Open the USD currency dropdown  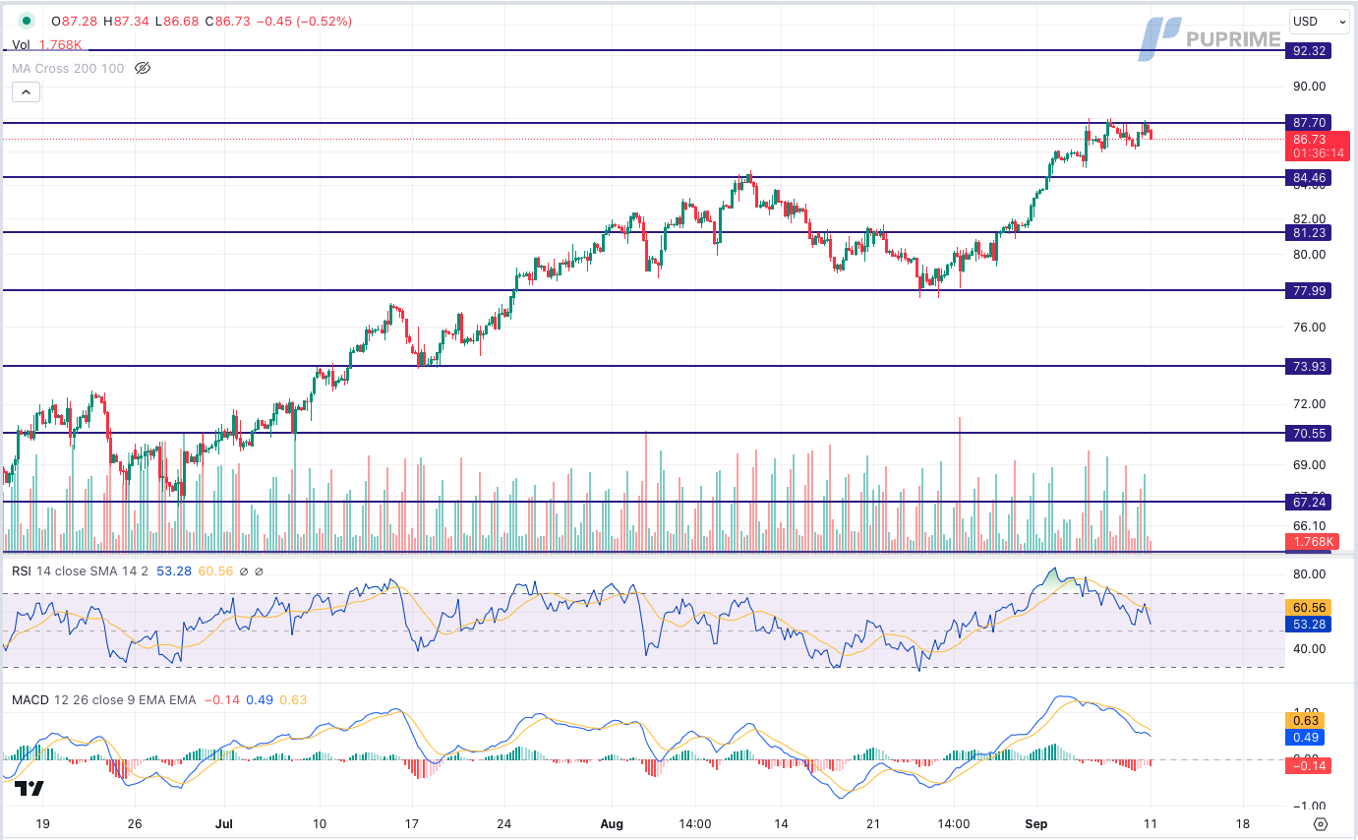tap(1320, 21)
